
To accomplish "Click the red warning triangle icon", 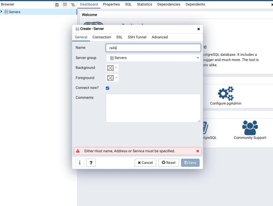I will click(78, 151).
